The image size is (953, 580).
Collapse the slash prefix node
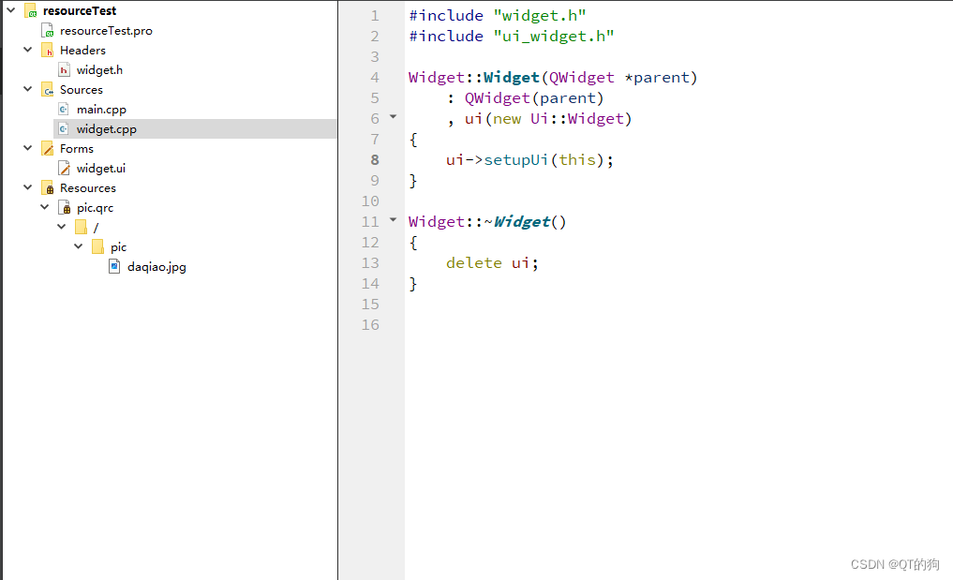pyautogui.click(x=62, y=227)
